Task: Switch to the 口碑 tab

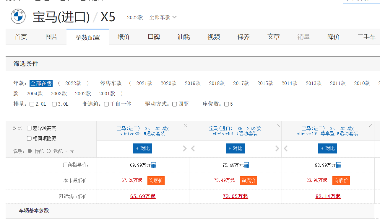Action: point(154,37)
